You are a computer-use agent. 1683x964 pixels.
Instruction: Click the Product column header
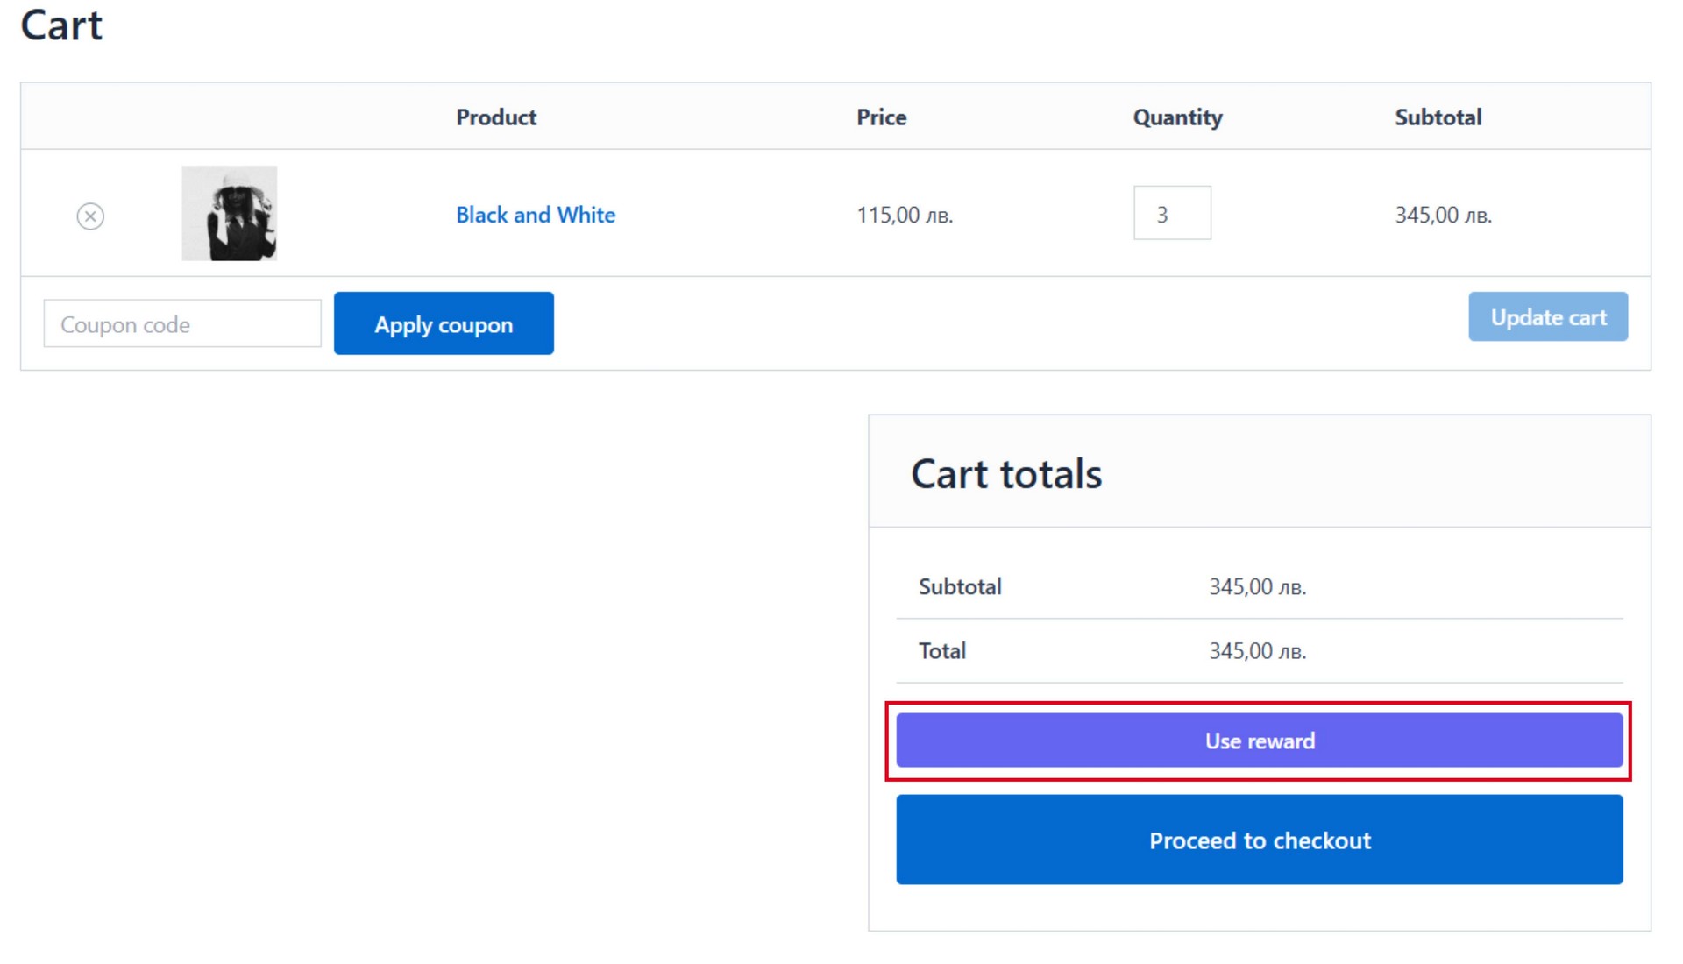coord(495,117)
